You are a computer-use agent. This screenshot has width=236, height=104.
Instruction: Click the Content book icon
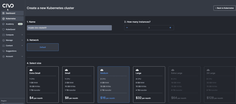[x=3, y=46]
